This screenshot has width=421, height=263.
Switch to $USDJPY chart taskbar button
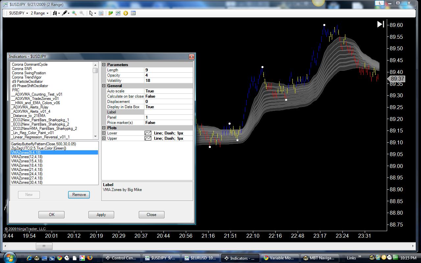[x=161, y=258]
